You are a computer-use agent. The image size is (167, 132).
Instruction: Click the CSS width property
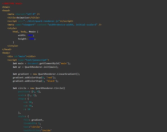pyautogui.click(x=22, y=35)
